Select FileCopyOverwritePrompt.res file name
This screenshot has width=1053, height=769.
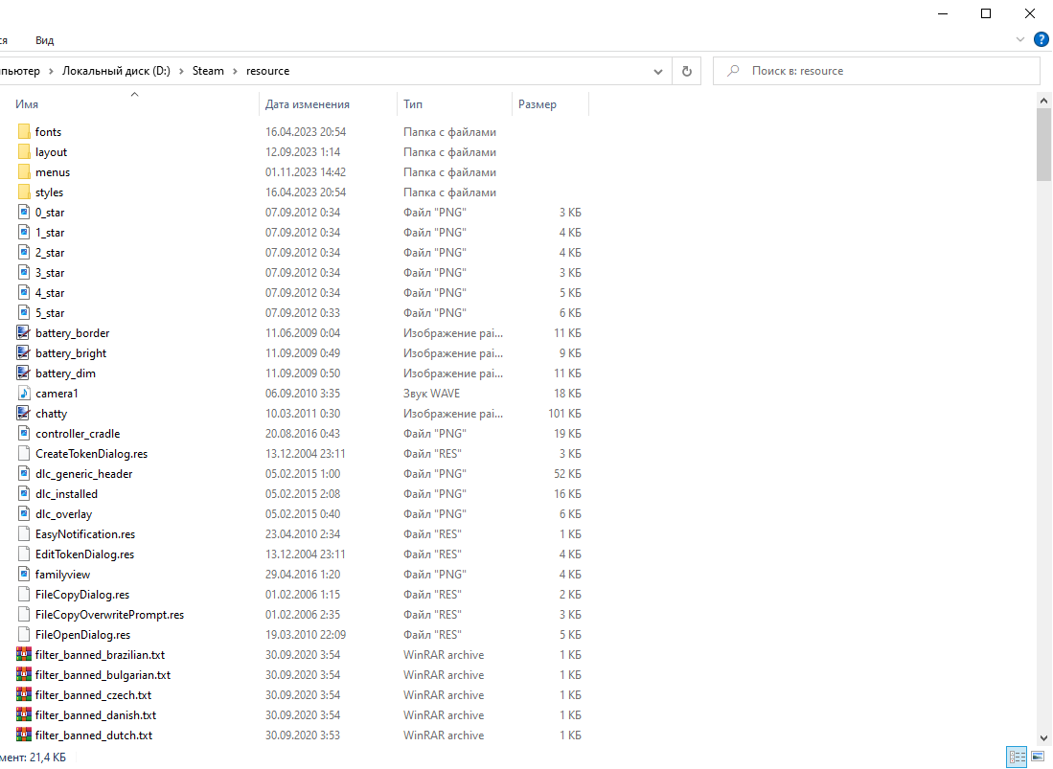(109, 615)
